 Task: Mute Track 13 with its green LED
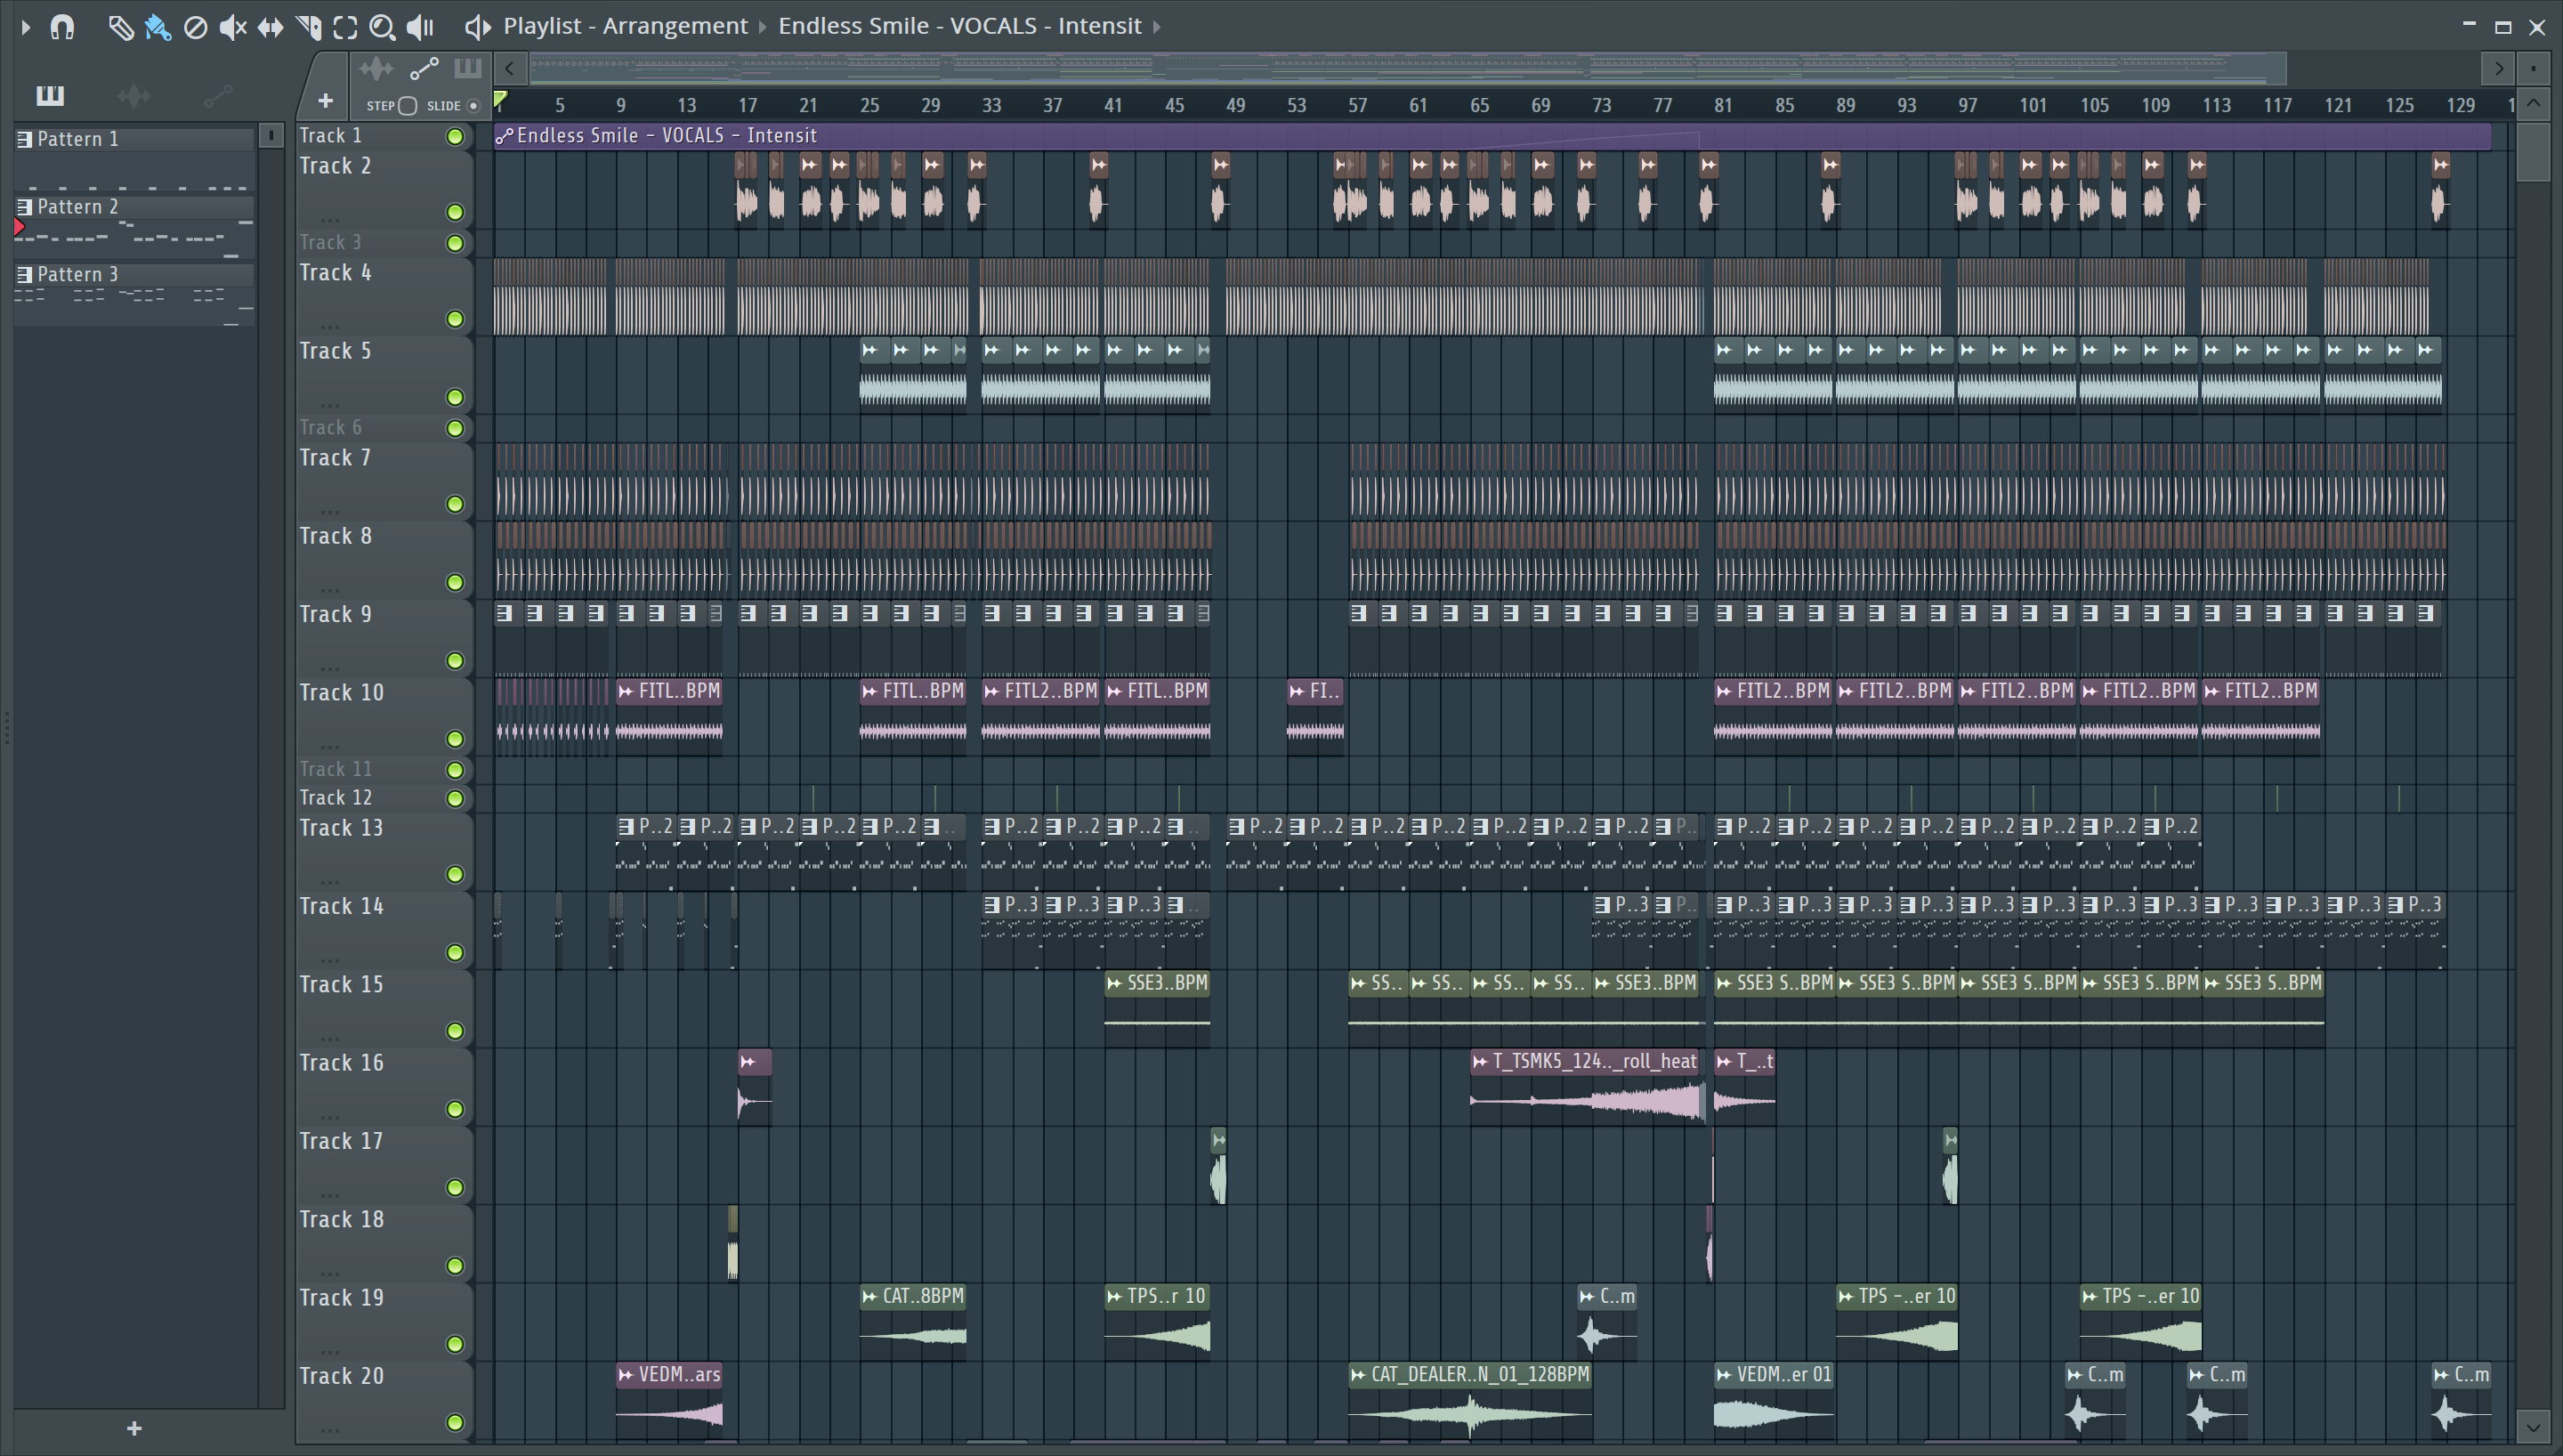click(x=455, y=874)
